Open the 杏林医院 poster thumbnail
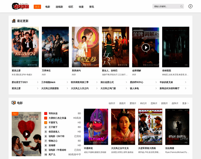This screenshot has width=201, height=159. pos(176,47)
